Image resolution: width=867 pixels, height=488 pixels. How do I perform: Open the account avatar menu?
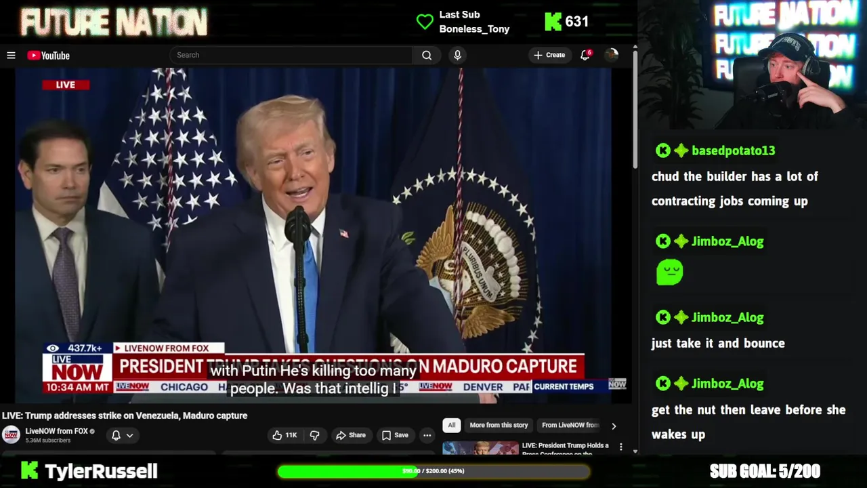coord(612,55)
